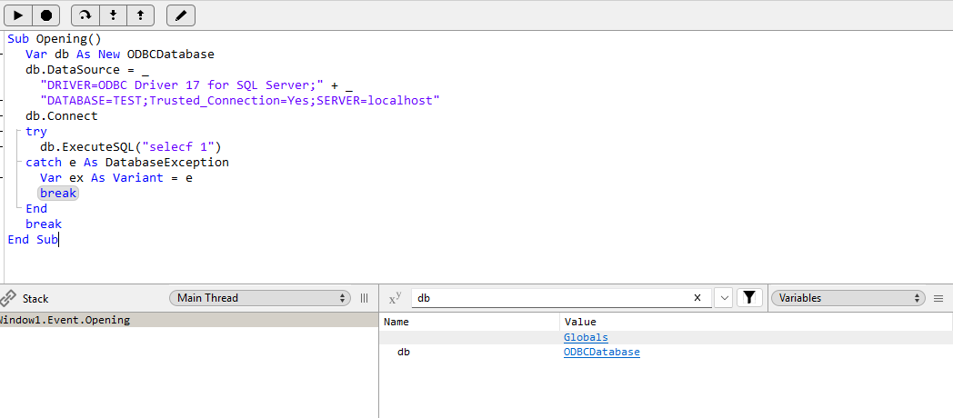Open the Variables popup menu
Viewport: 953px width, 418px height.
point(847,298)
